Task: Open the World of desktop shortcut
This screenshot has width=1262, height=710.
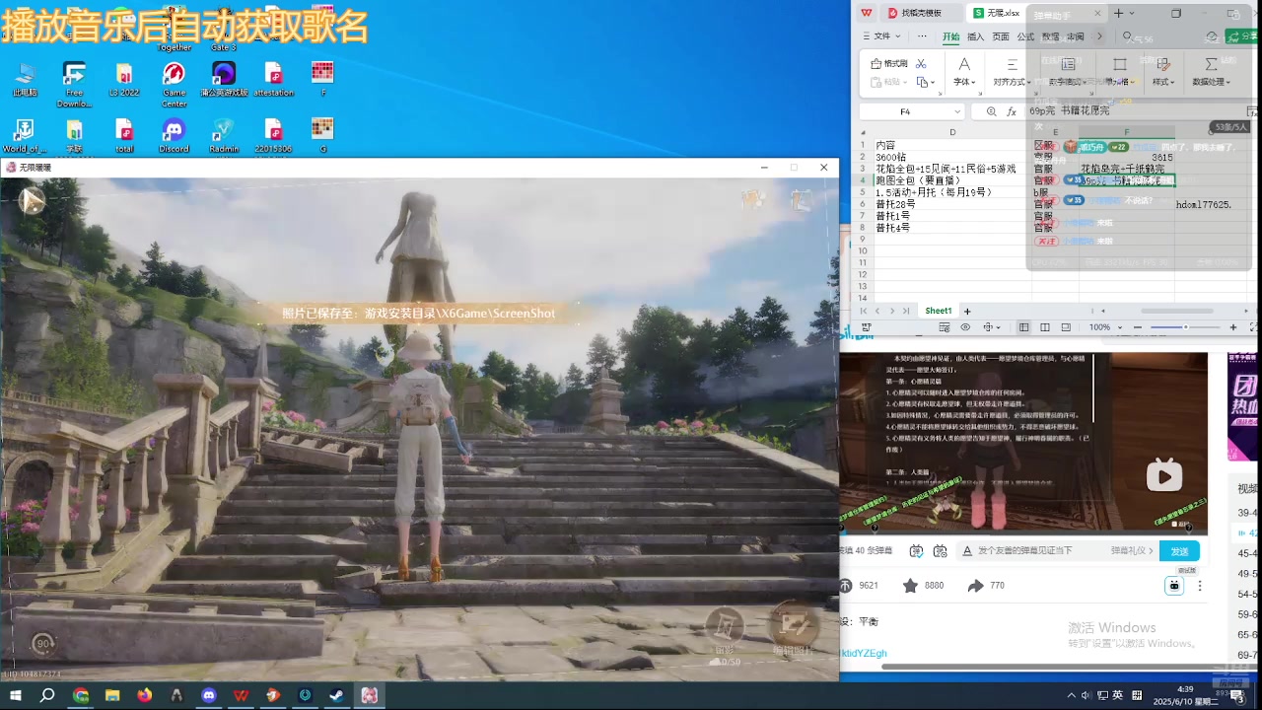Action: point(25,136)
